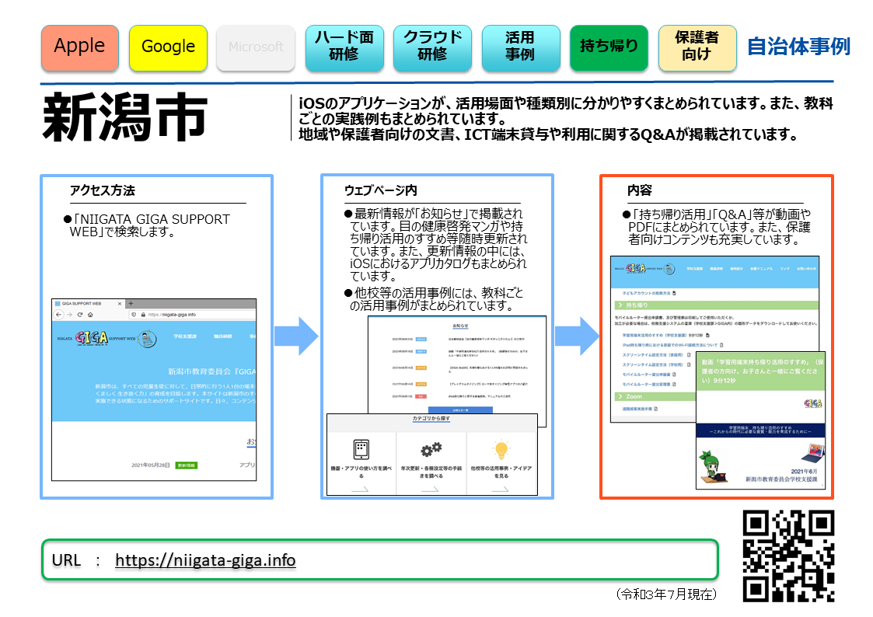Click the blue お知らせ一覧 button
The image size is (873, 617).
click(460, 410)
